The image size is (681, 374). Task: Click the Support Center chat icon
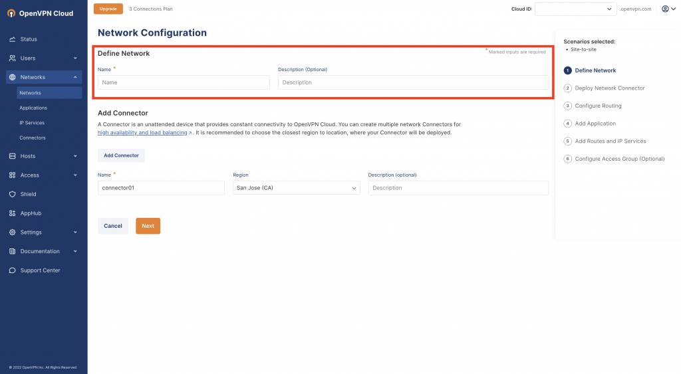(12, 270)
